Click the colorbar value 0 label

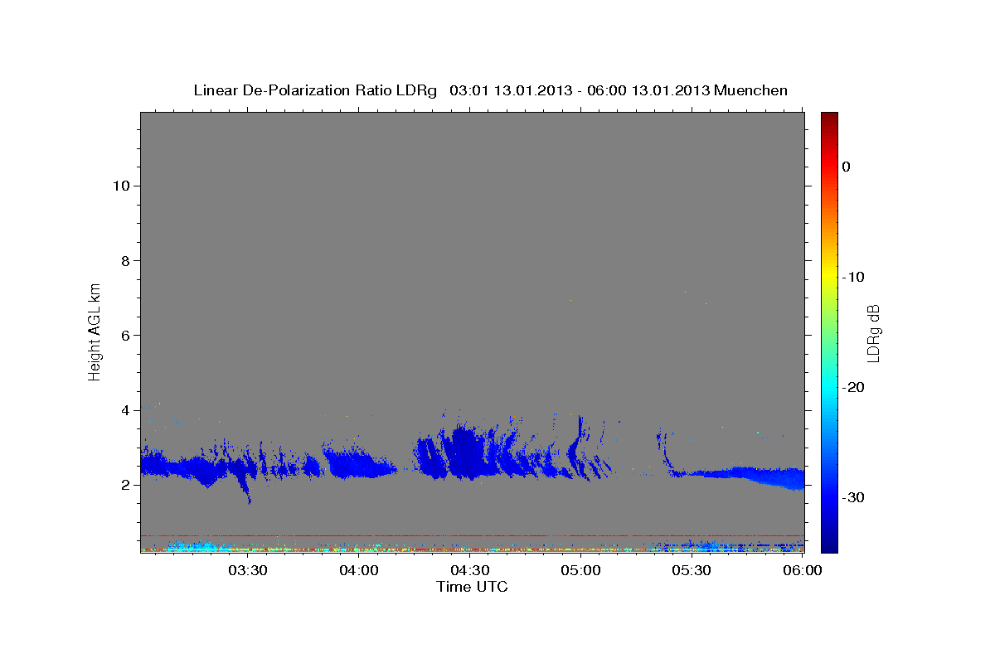point(846,167)
